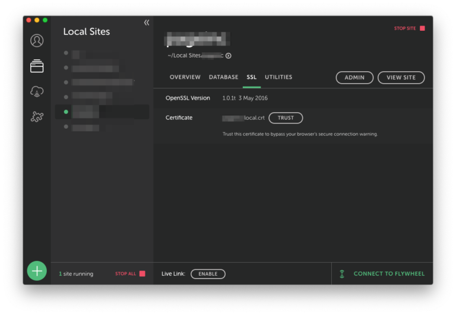Click the View Site button
Viewport: 456px width, 315px height.
click(401, 78)
